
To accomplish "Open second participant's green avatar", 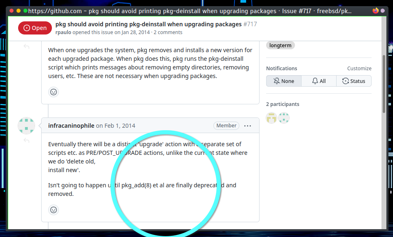I will 284,118.
